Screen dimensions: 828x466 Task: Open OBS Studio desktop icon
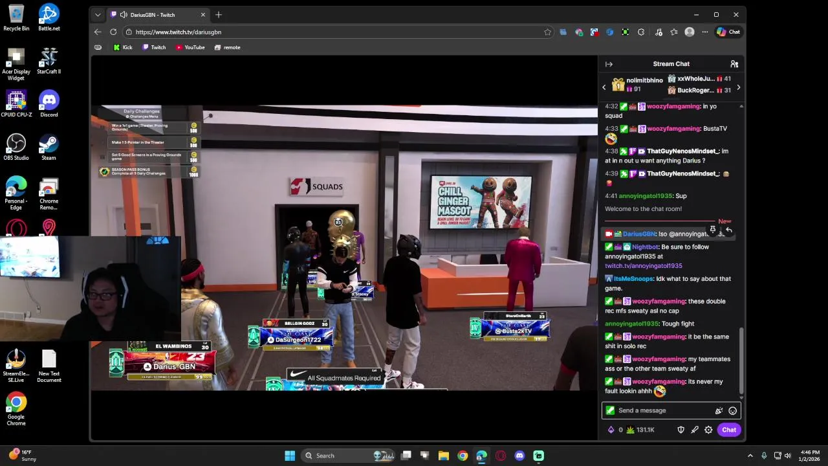tap(16, 148)
